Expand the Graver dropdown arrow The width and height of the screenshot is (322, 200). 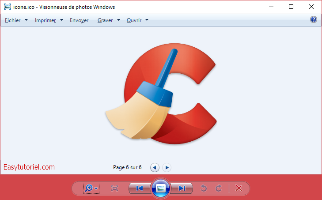[x=118, y=20]
